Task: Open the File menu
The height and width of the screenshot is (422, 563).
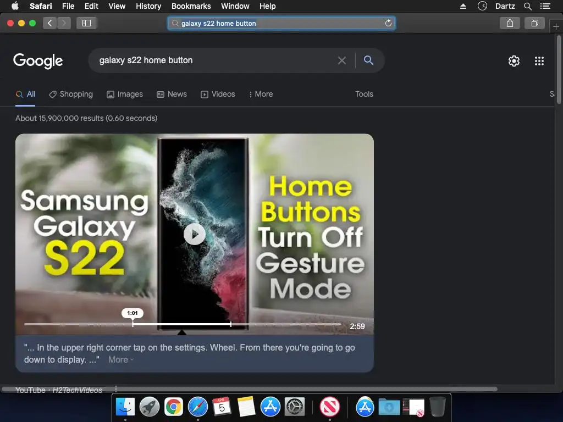Action: (x=68, y=6)
